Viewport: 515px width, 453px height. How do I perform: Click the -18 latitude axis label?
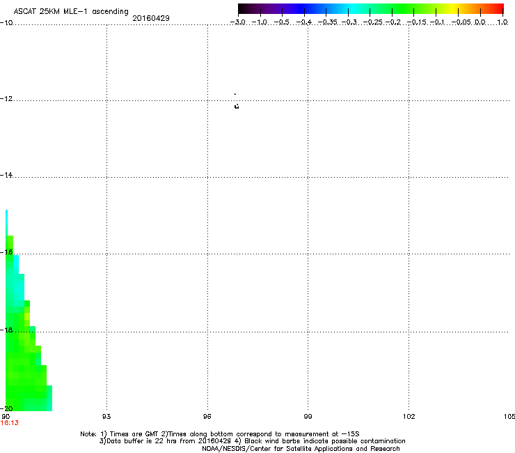click(x=6, y=330)
